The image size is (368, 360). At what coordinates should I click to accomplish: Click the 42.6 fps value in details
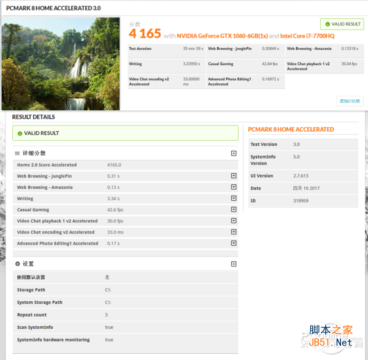point(115,209)
